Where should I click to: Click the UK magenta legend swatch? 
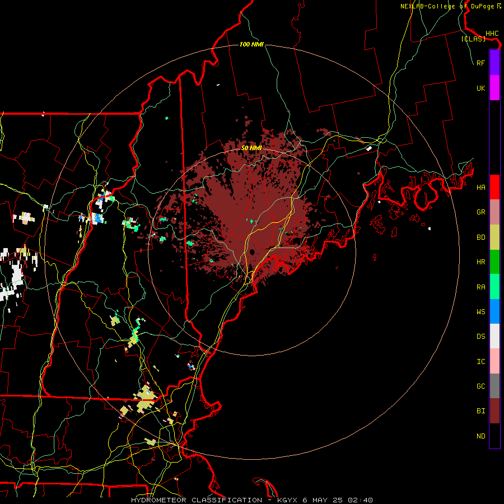tap(494, 88)
